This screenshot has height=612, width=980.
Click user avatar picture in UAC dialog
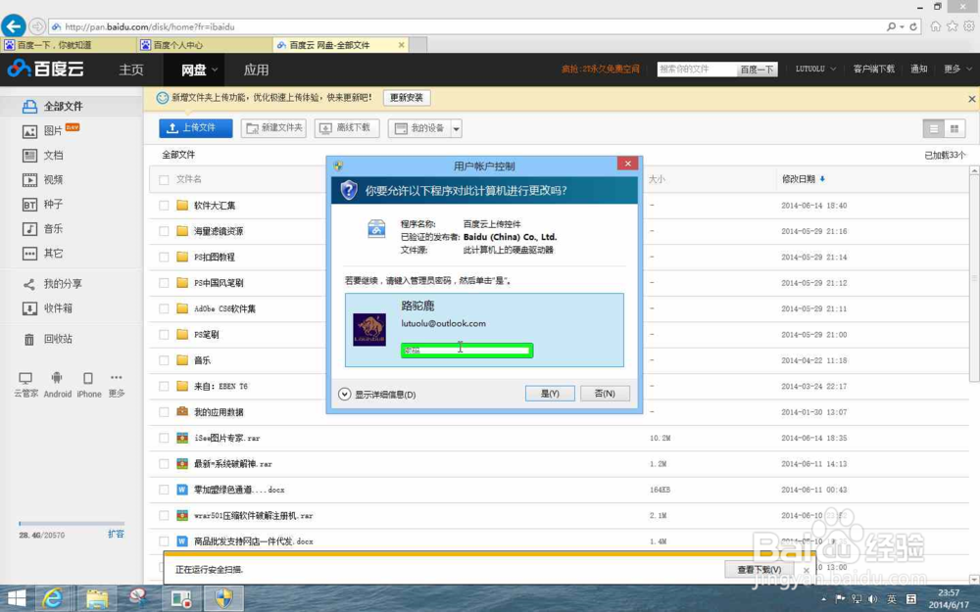[x=369, y=330]
